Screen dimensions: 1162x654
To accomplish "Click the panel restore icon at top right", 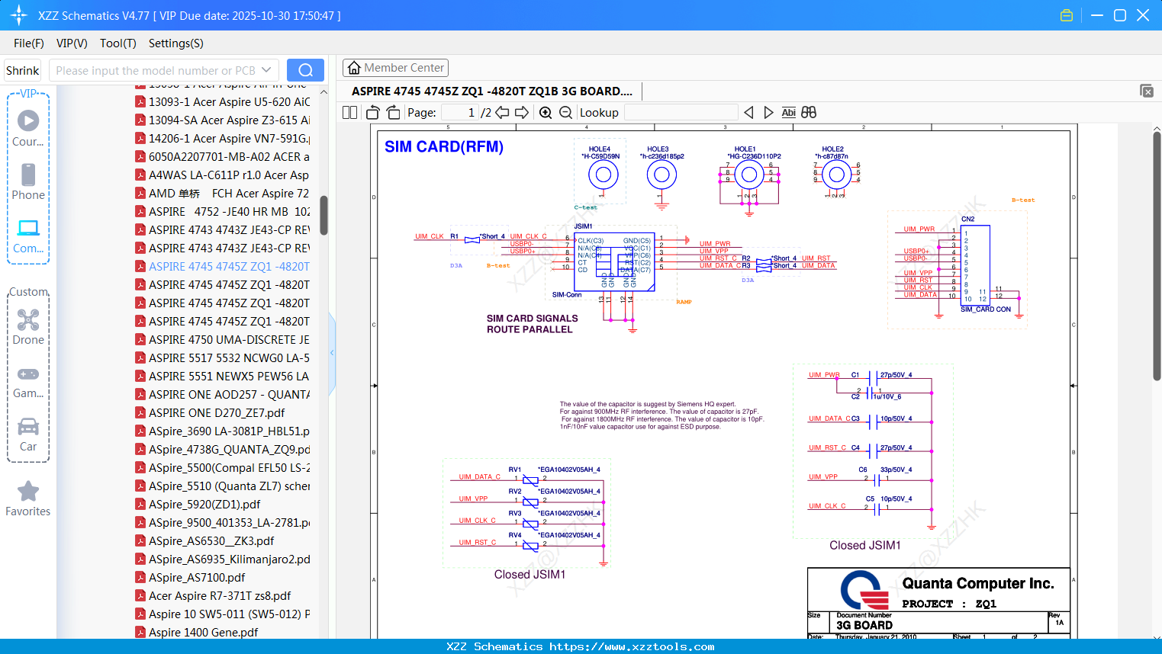I will click(x=1147, y=91).
